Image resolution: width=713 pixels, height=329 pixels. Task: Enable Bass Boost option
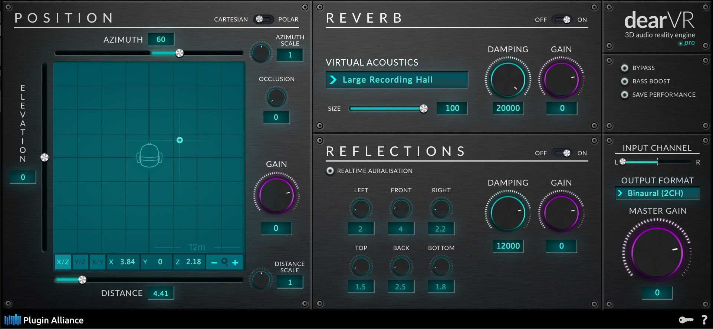(625, 81)
